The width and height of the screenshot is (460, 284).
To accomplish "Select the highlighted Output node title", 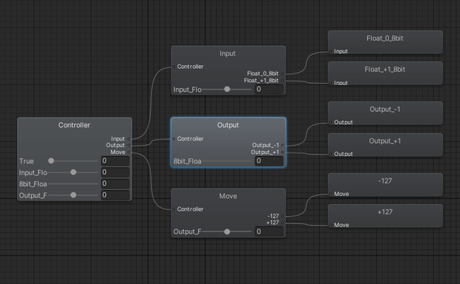I will coord(228,125).
